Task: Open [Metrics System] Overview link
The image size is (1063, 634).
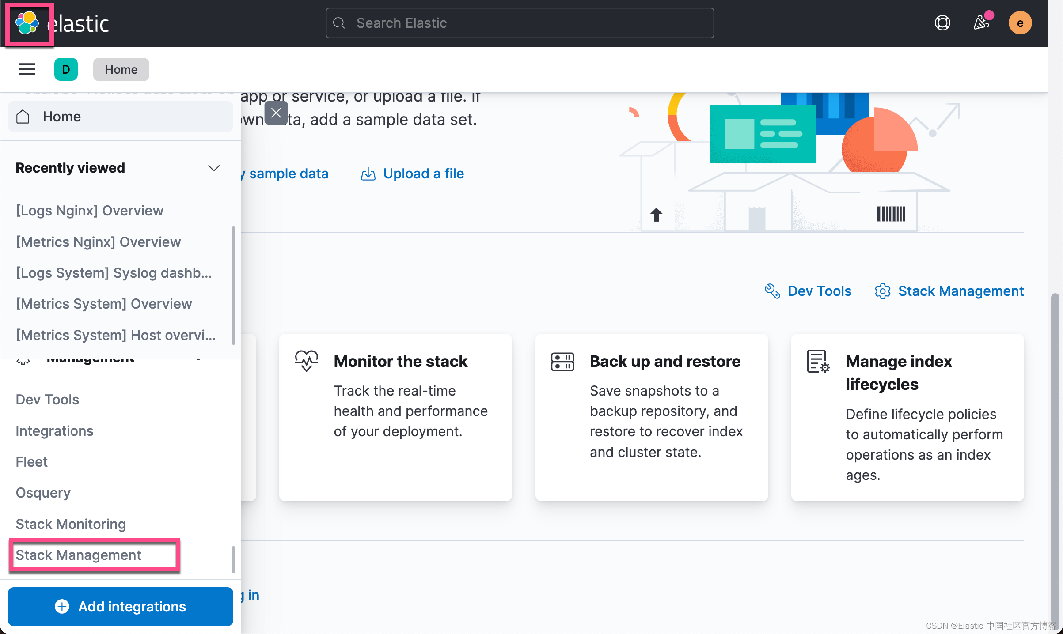Action: tap(104, 304)
